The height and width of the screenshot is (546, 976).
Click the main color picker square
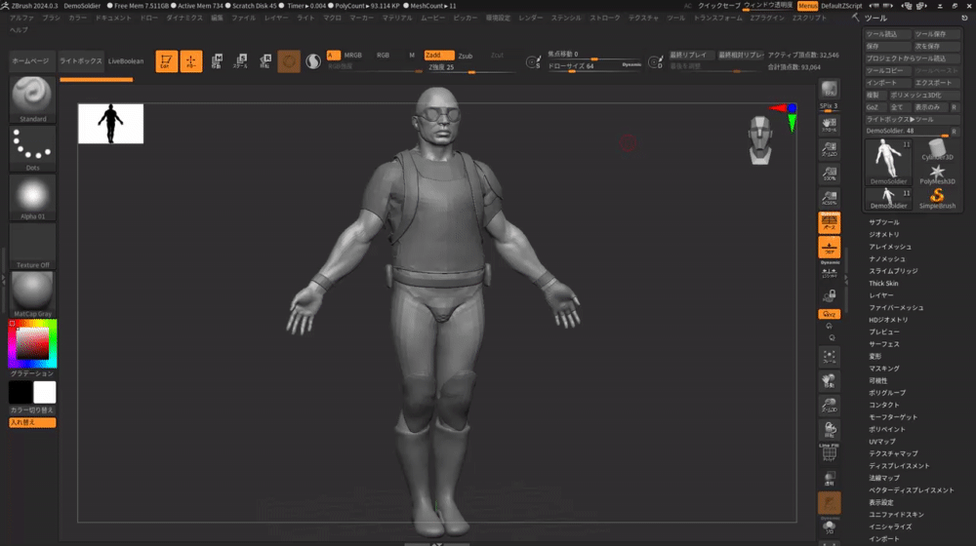pos(32,342)
